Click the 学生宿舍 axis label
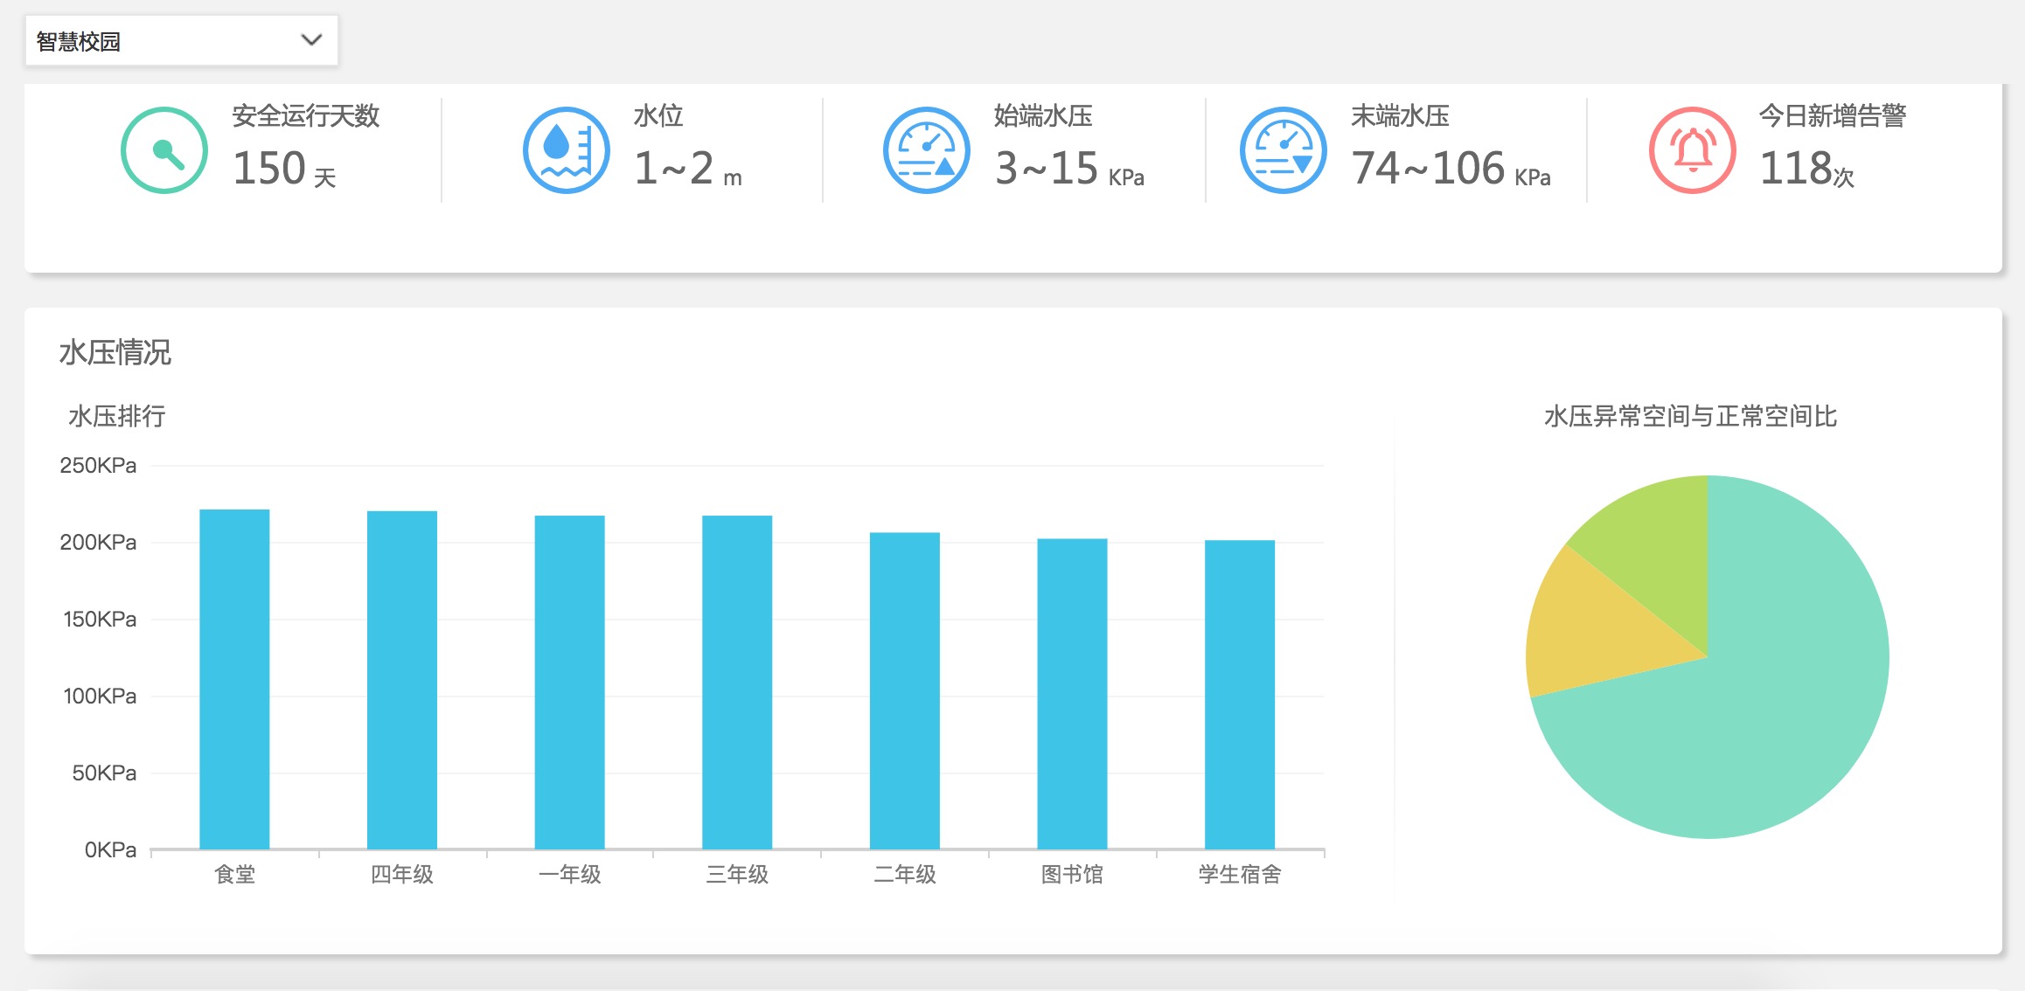Screen dimensions: 2025x991 (x=1240, y=875)
